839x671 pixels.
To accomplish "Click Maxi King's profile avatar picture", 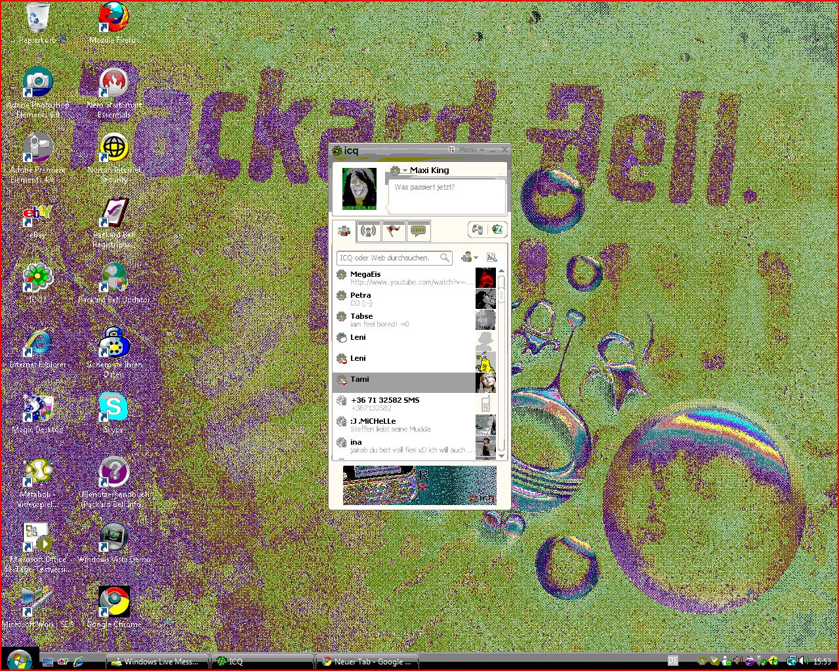I will (359, 188).
